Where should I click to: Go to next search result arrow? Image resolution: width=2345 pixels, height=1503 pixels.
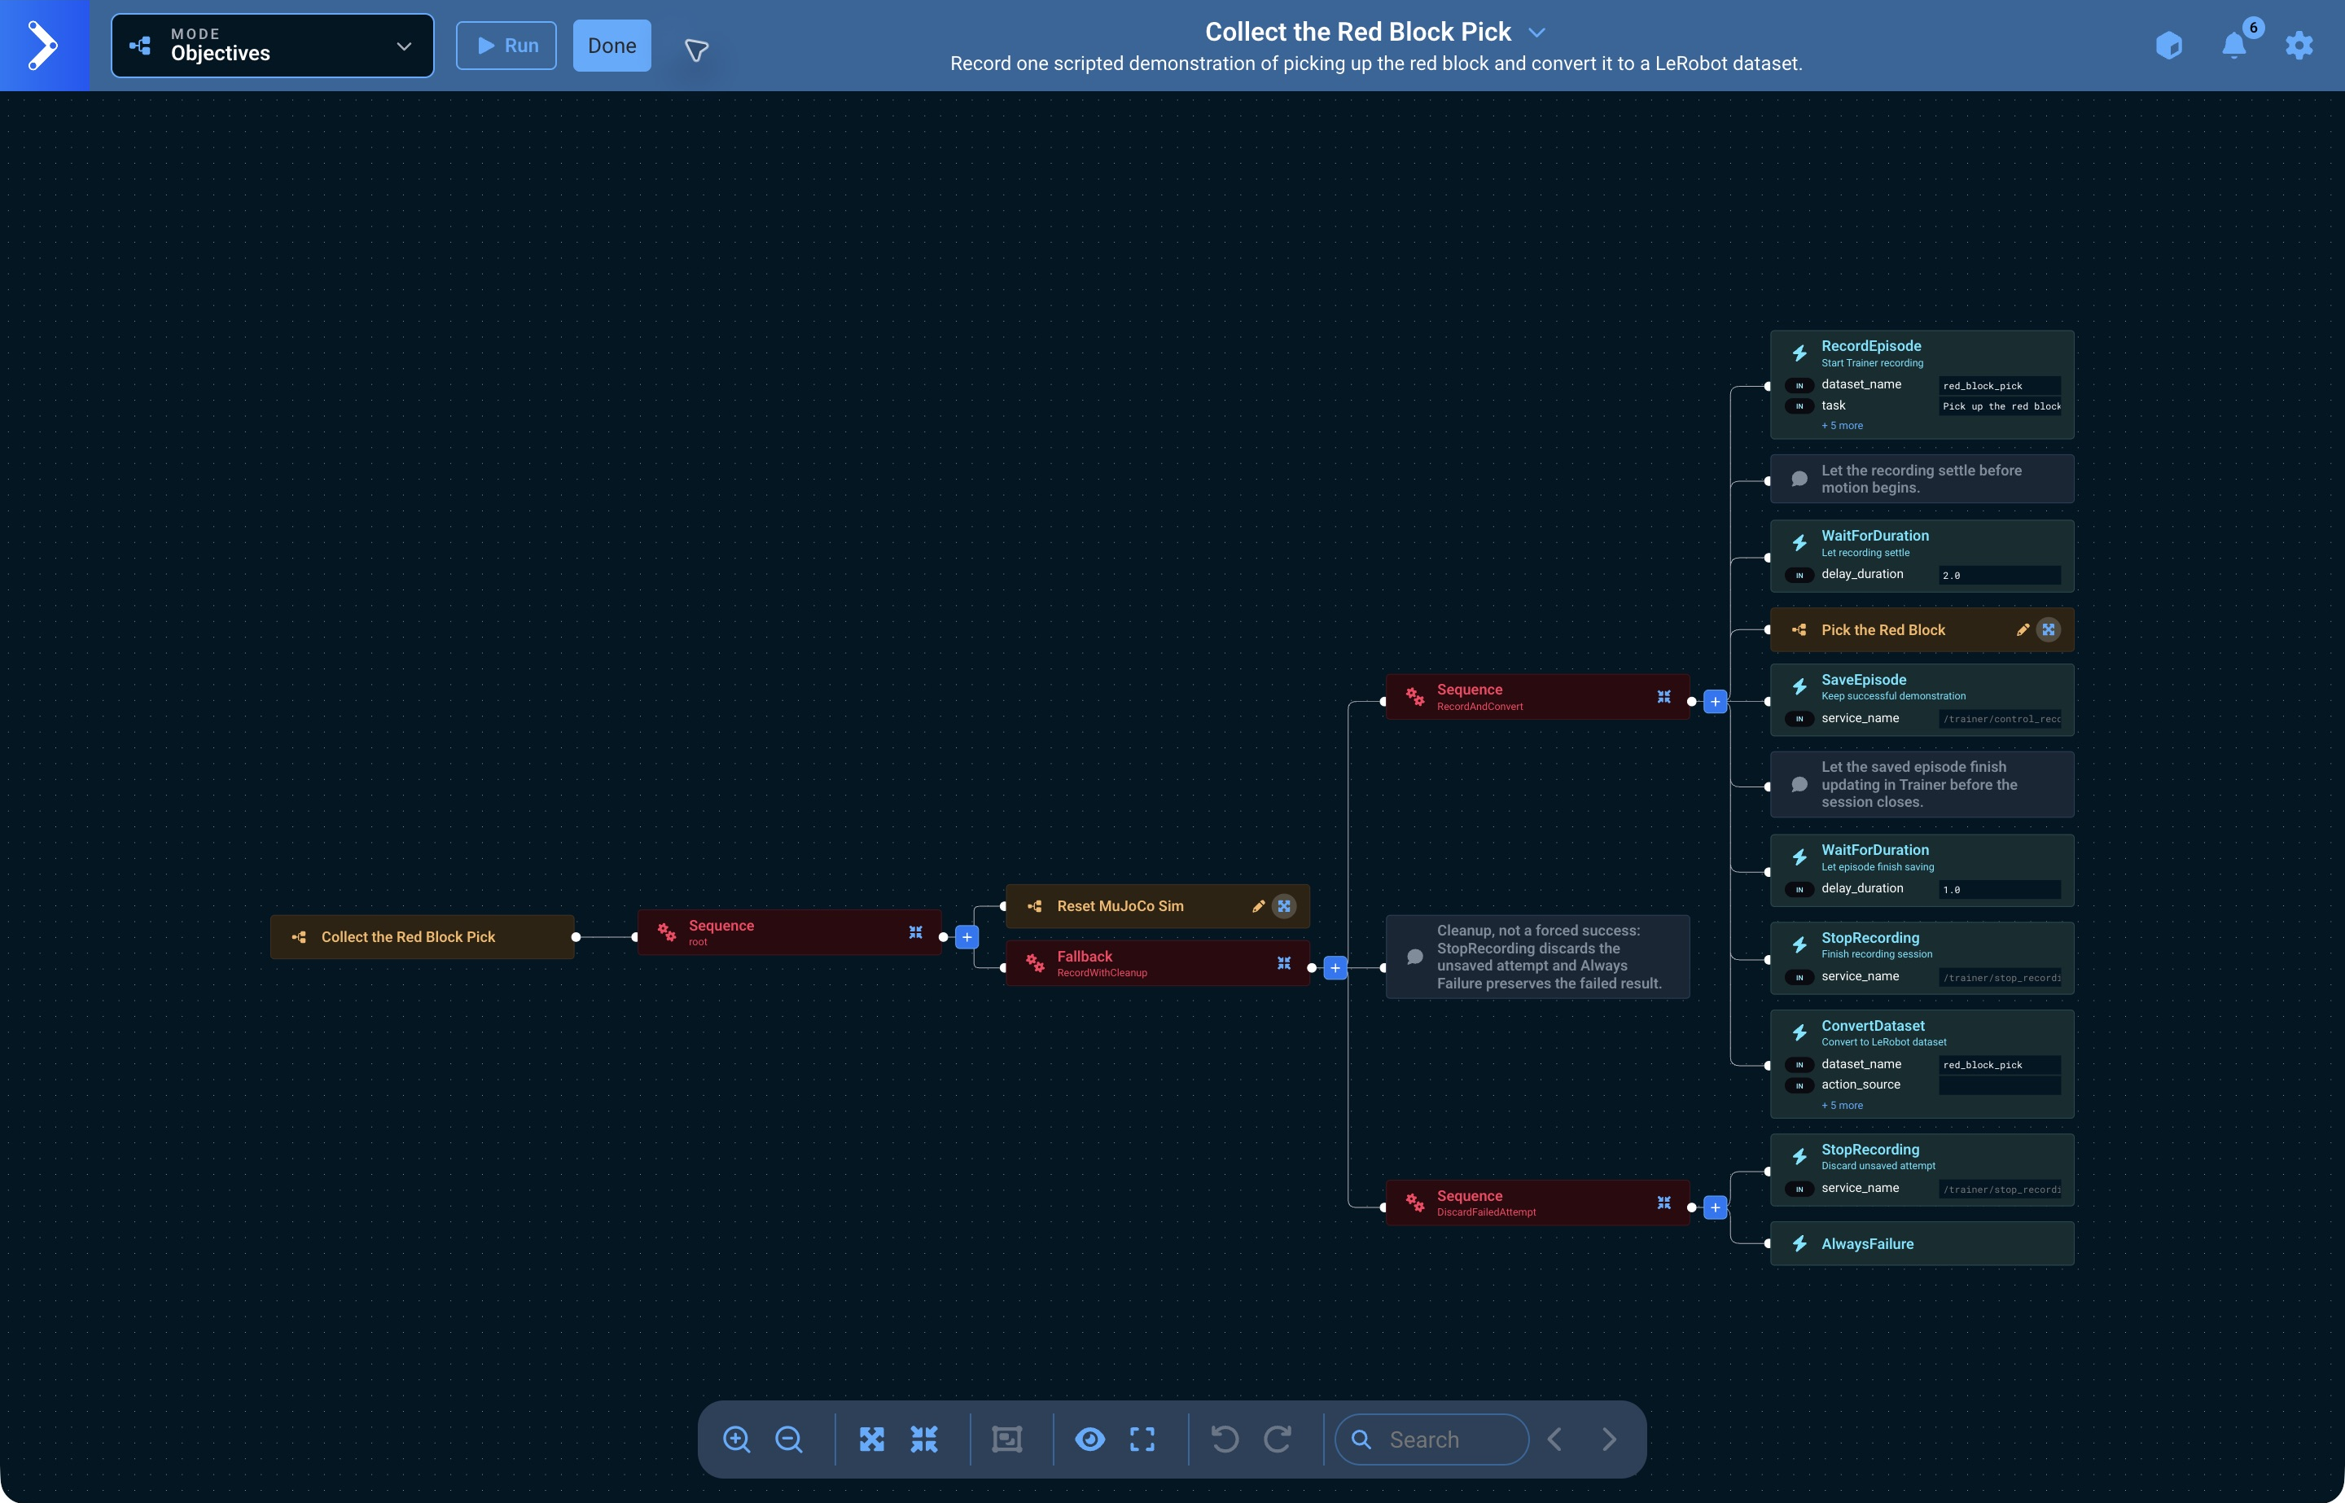click(1609, 1439)
